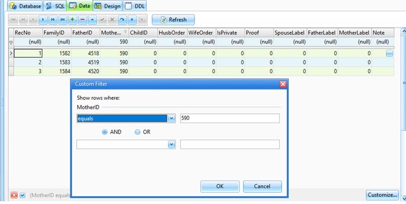Sort by SpouseLabel column header

290,33
